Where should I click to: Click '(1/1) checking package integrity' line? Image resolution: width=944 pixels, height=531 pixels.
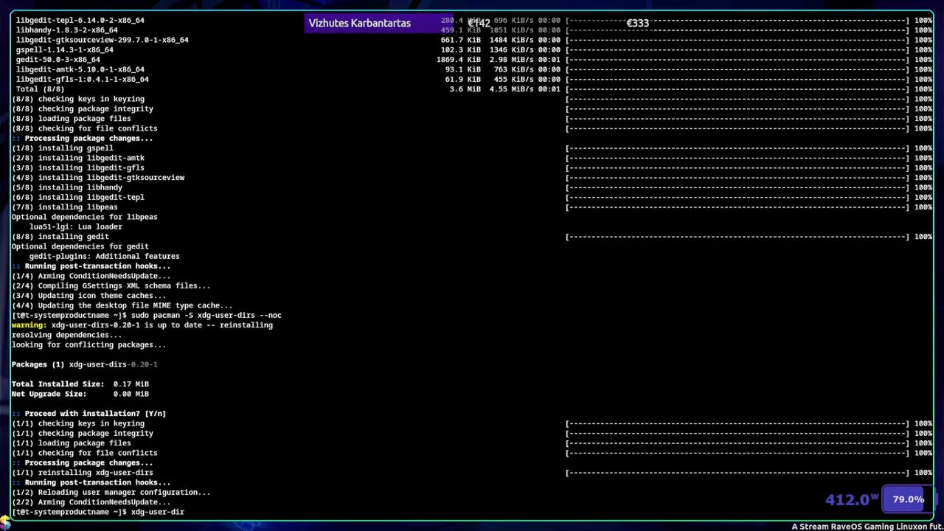tap(83, 433)
